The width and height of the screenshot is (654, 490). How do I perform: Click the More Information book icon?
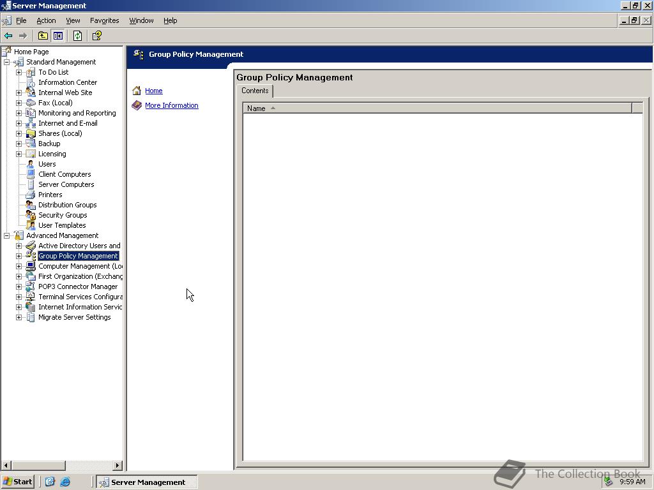[137, 105]
